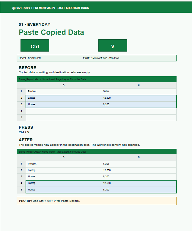Click empty cell A4 in BEFORE table
Image resolution: width=192 pixels, height=231 pixels.
[x=64, y=111]
